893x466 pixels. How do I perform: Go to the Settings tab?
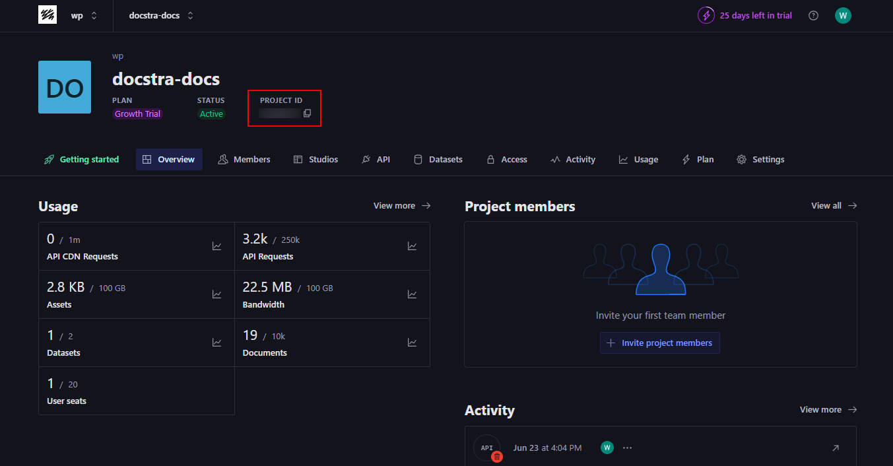760,159
